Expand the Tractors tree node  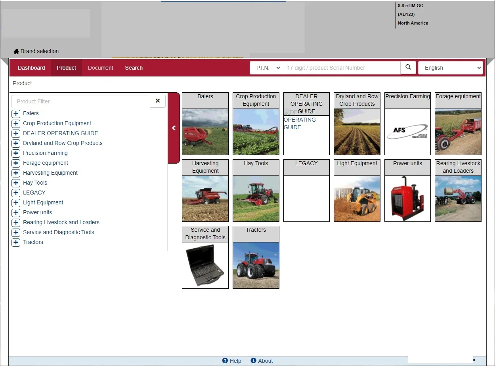click(16, 242)
